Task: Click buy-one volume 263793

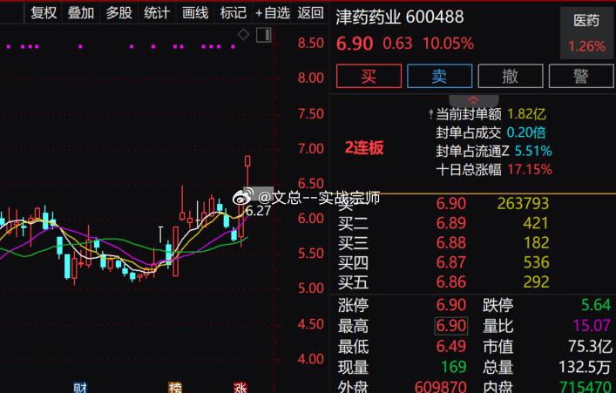Action: (523, 204)
